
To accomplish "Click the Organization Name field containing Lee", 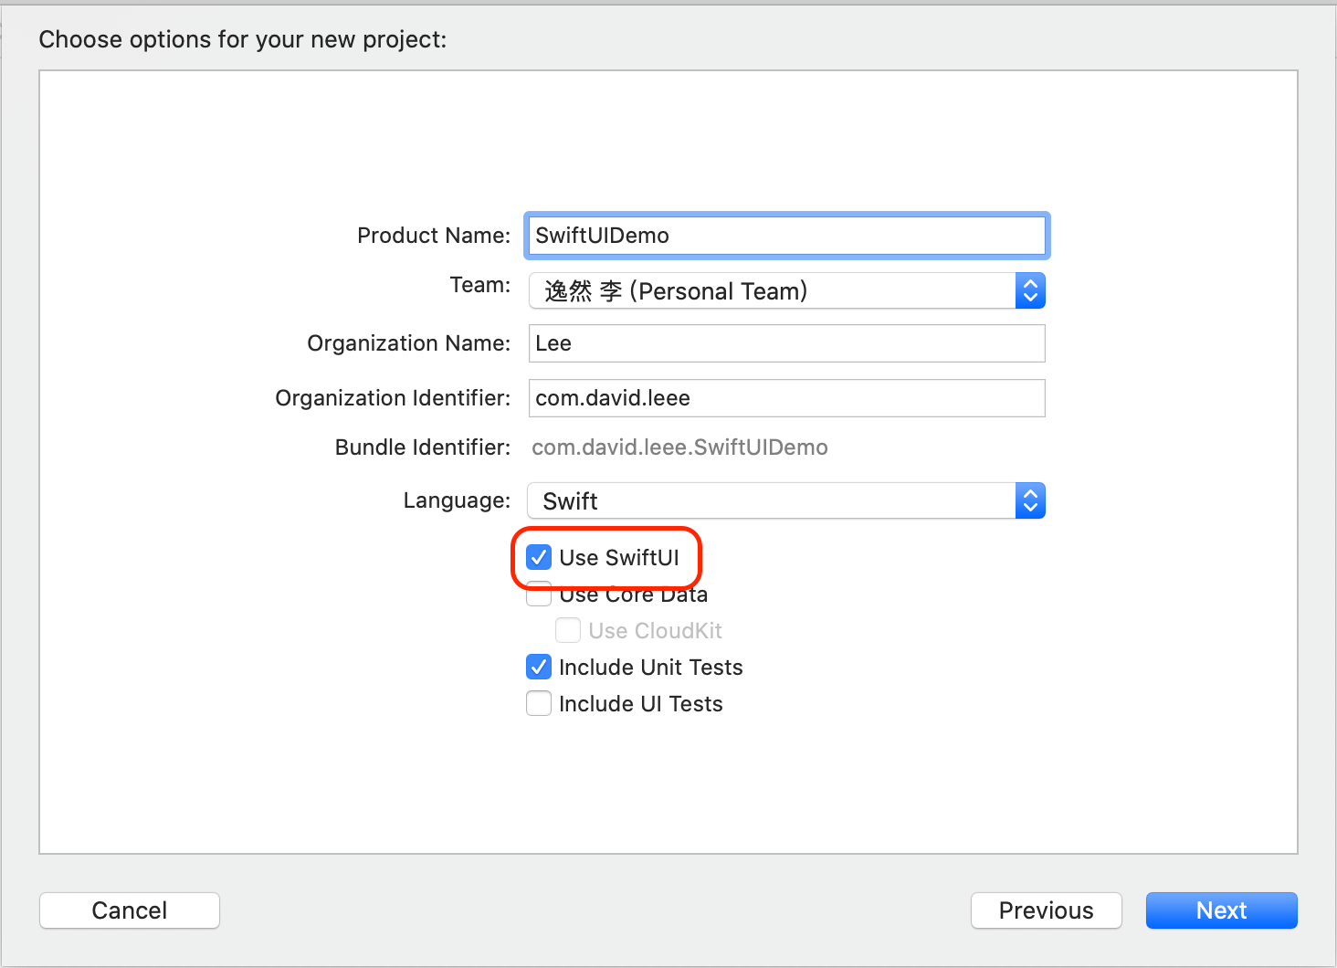I will click(x=786, y=343).
